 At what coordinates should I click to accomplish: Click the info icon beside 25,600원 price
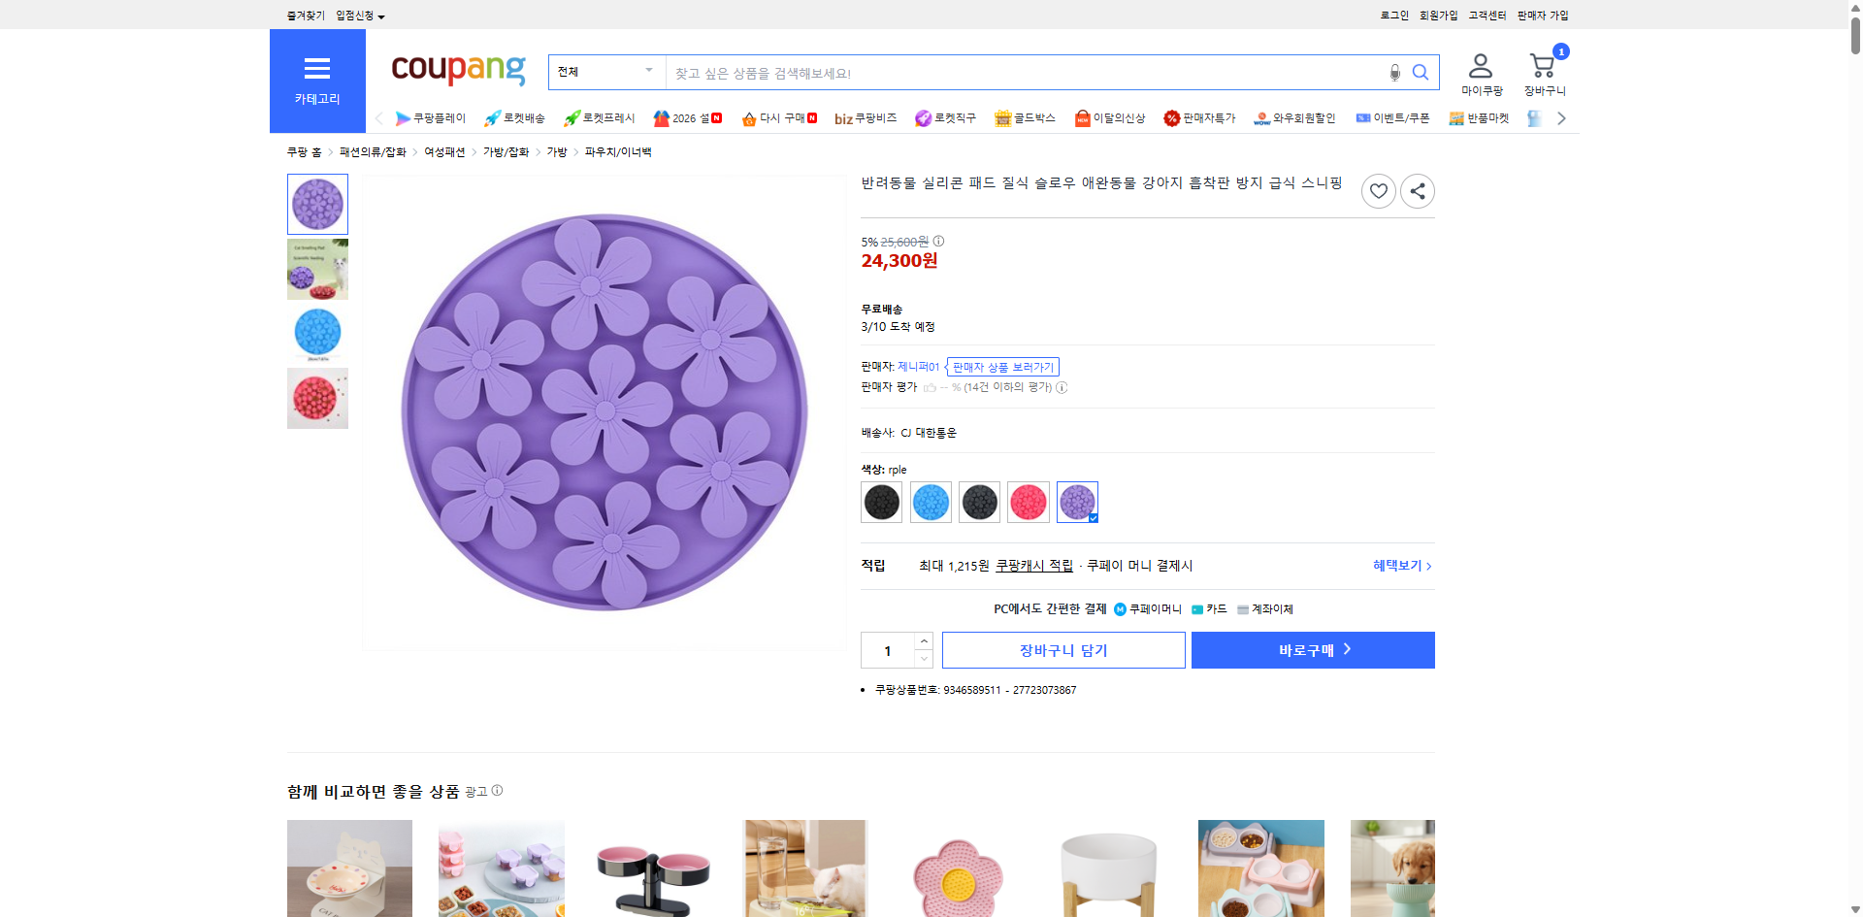coord(937,242)
